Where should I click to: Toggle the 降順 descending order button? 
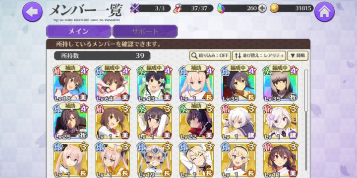[298, 55]
